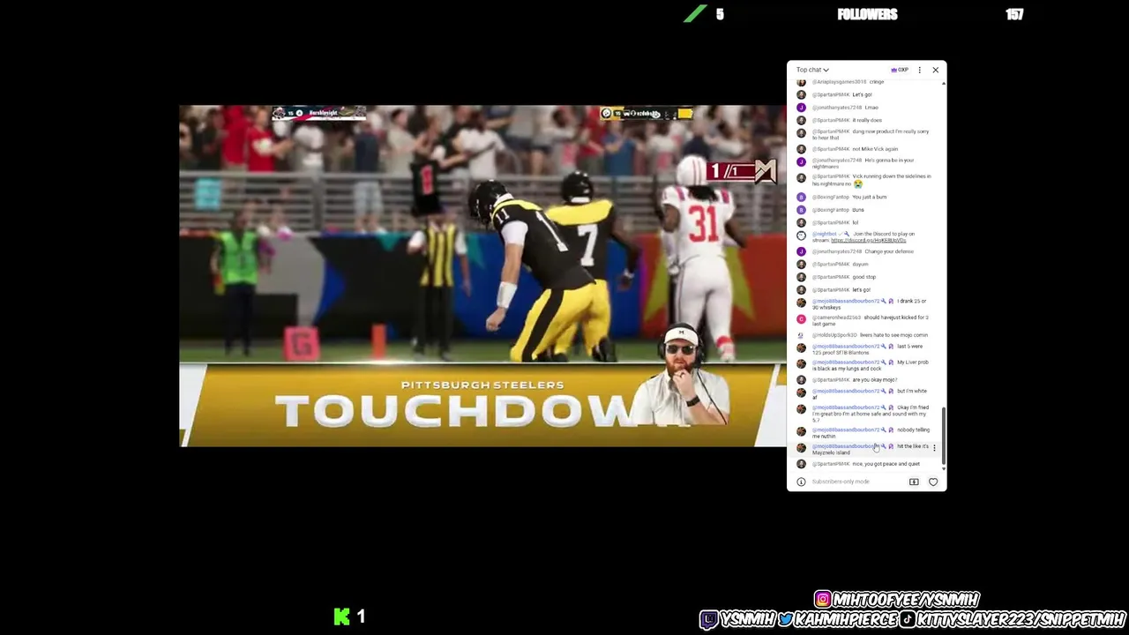Click 'should have just kicked' message
The image size is (1129, 635).
pos(870,320)
